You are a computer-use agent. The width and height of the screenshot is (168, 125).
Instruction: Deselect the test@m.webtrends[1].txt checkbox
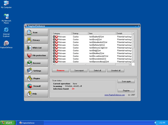pos(54,56)
